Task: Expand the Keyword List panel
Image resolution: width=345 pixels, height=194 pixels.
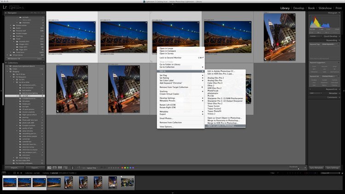Action: (339, 89)
